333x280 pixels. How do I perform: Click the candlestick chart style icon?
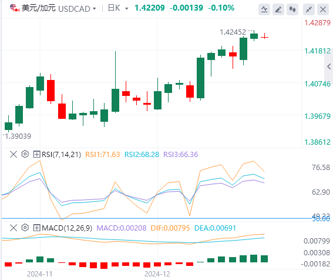[292, 9]
